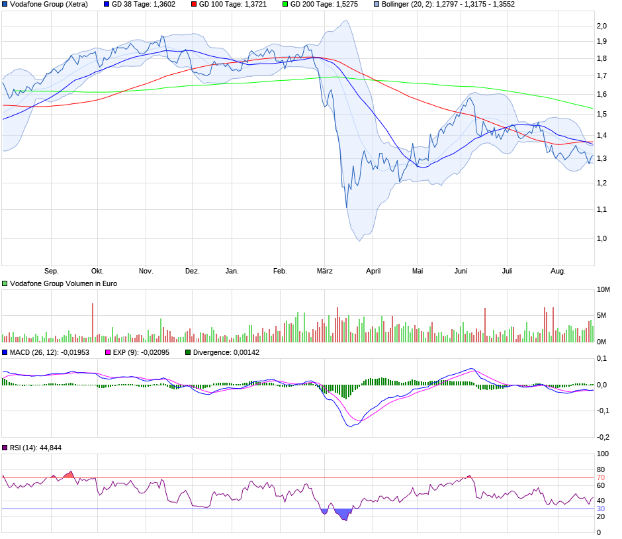This screenshot has width=622, height=539.
Task: Click the 1,7 price axis value
Action: 601,75
